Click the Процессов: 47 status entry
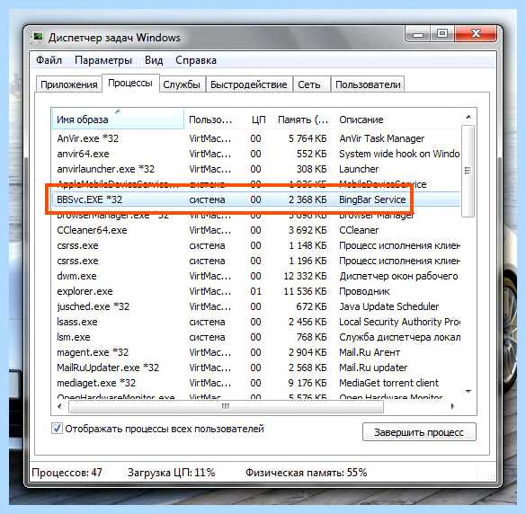Screen dimensions: 526x514 (67, 473)
